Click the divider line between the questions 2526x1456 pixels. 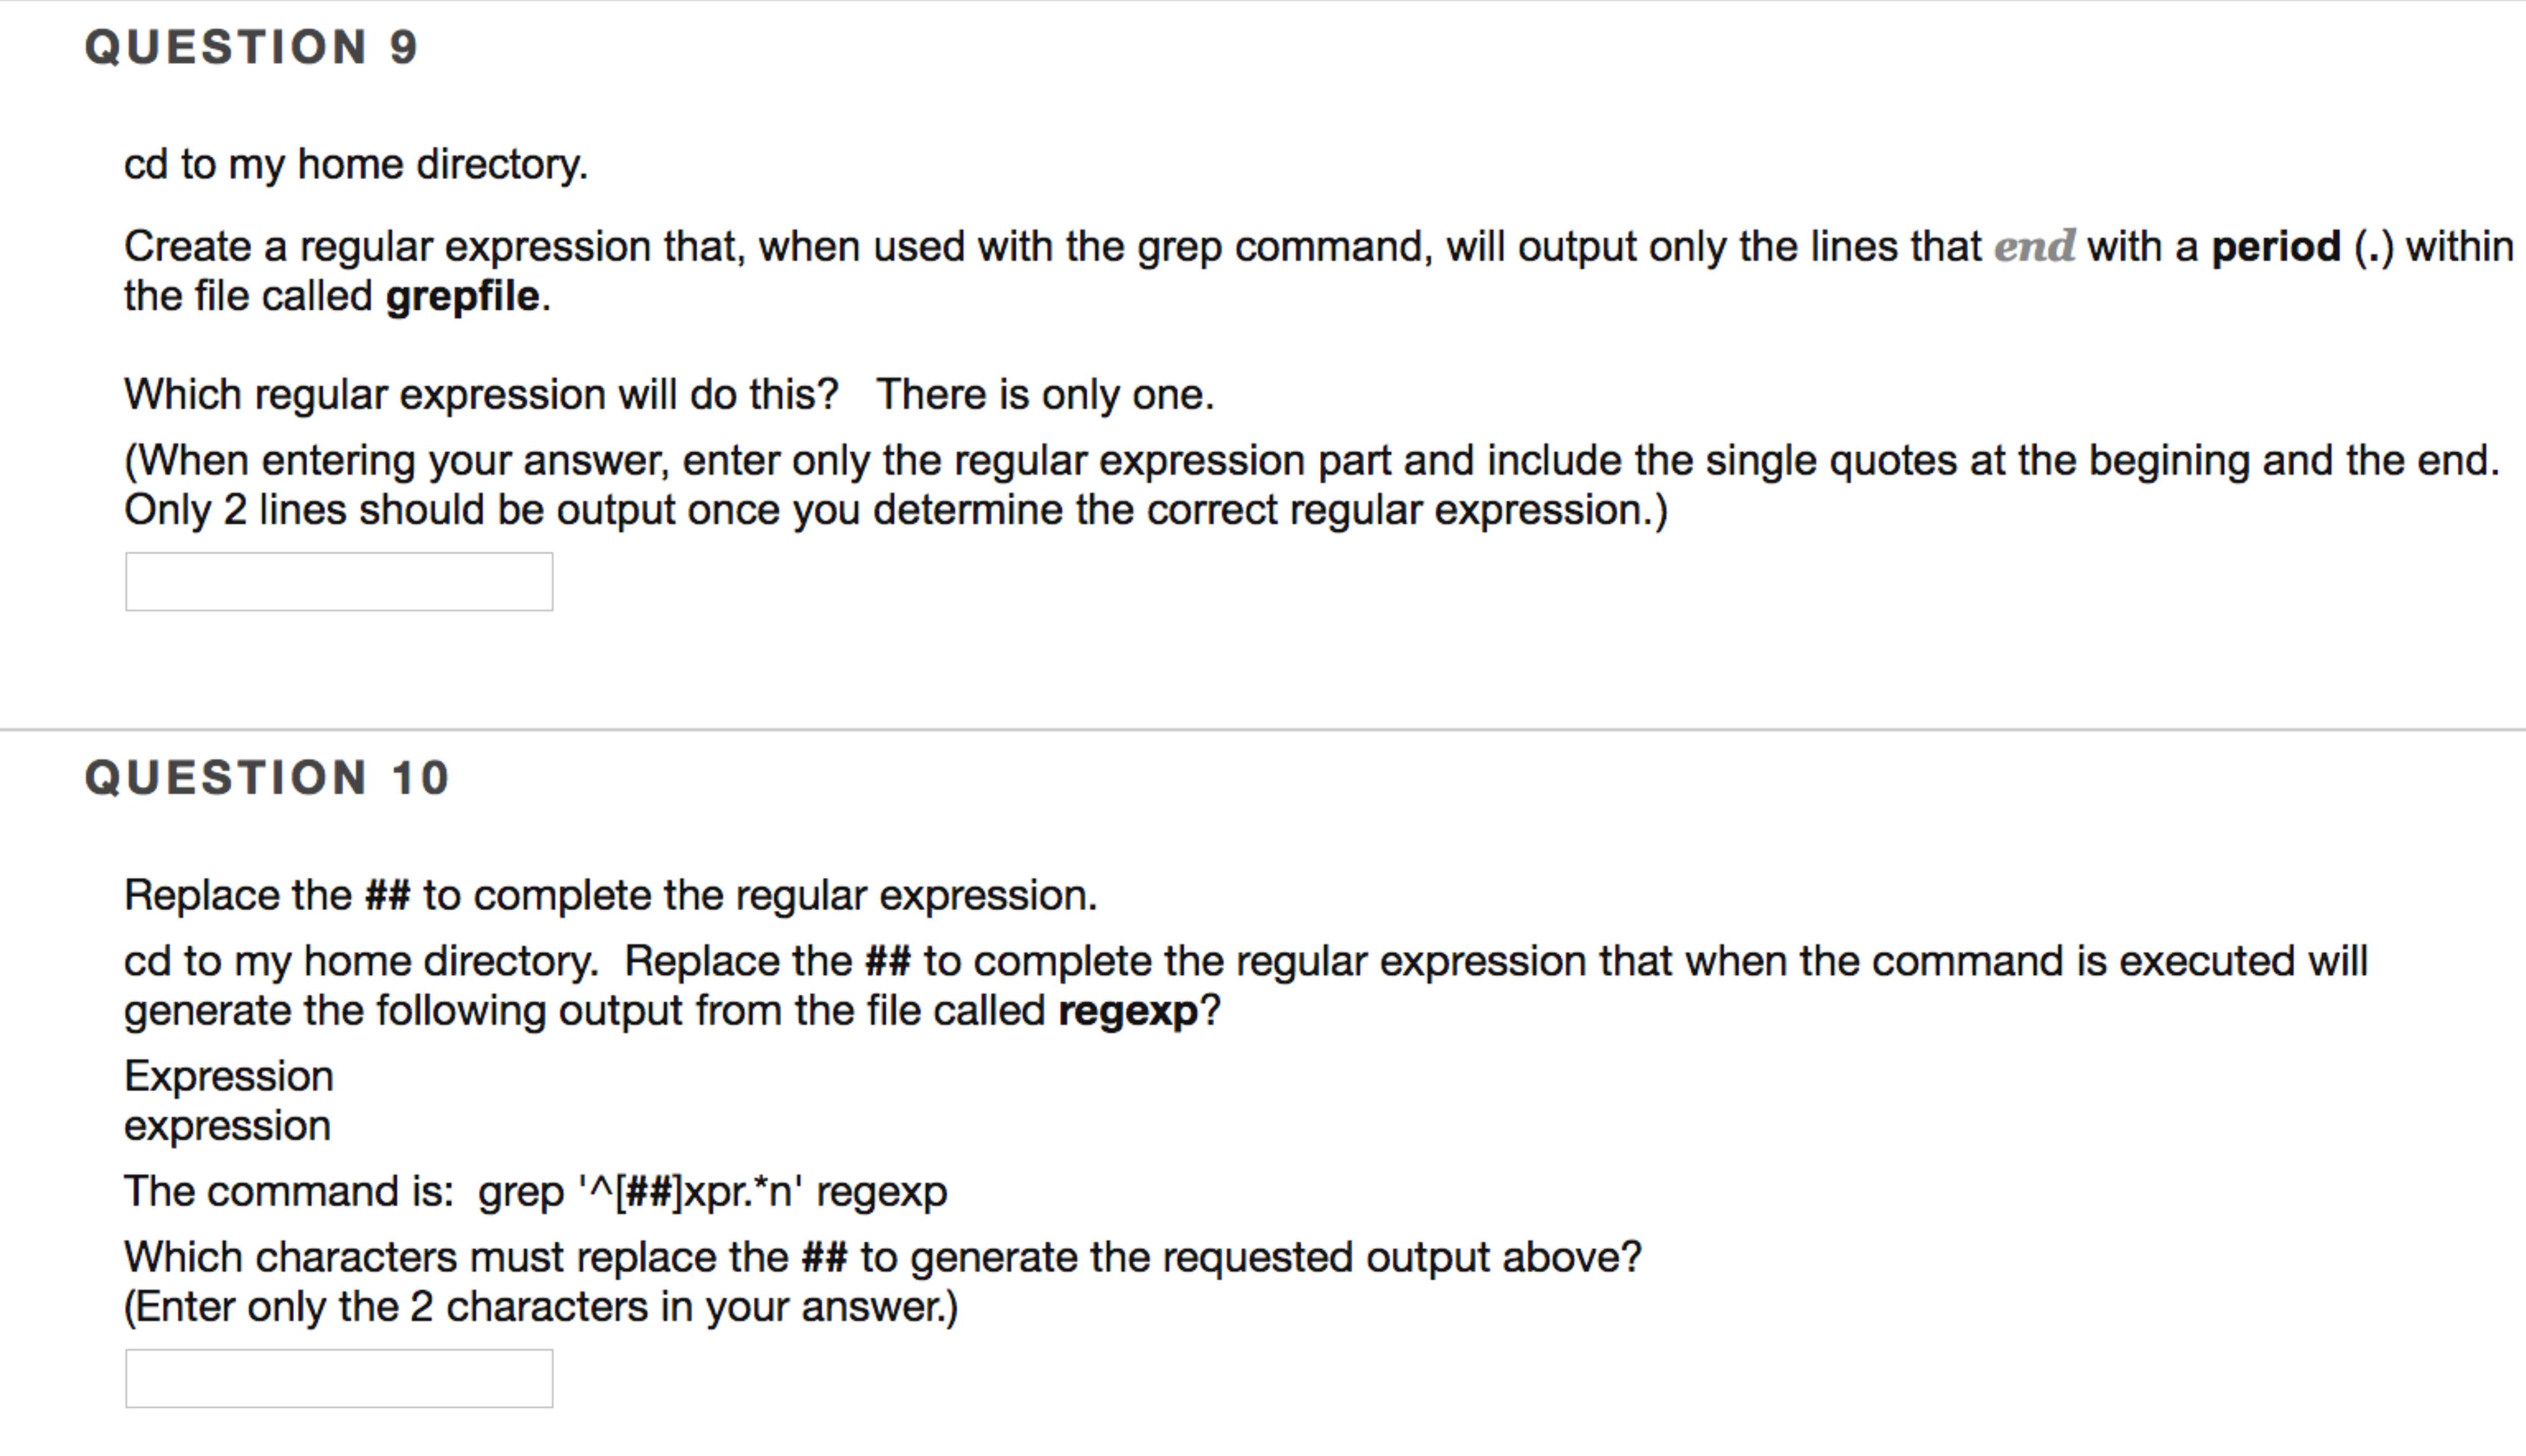(1263, 729)
